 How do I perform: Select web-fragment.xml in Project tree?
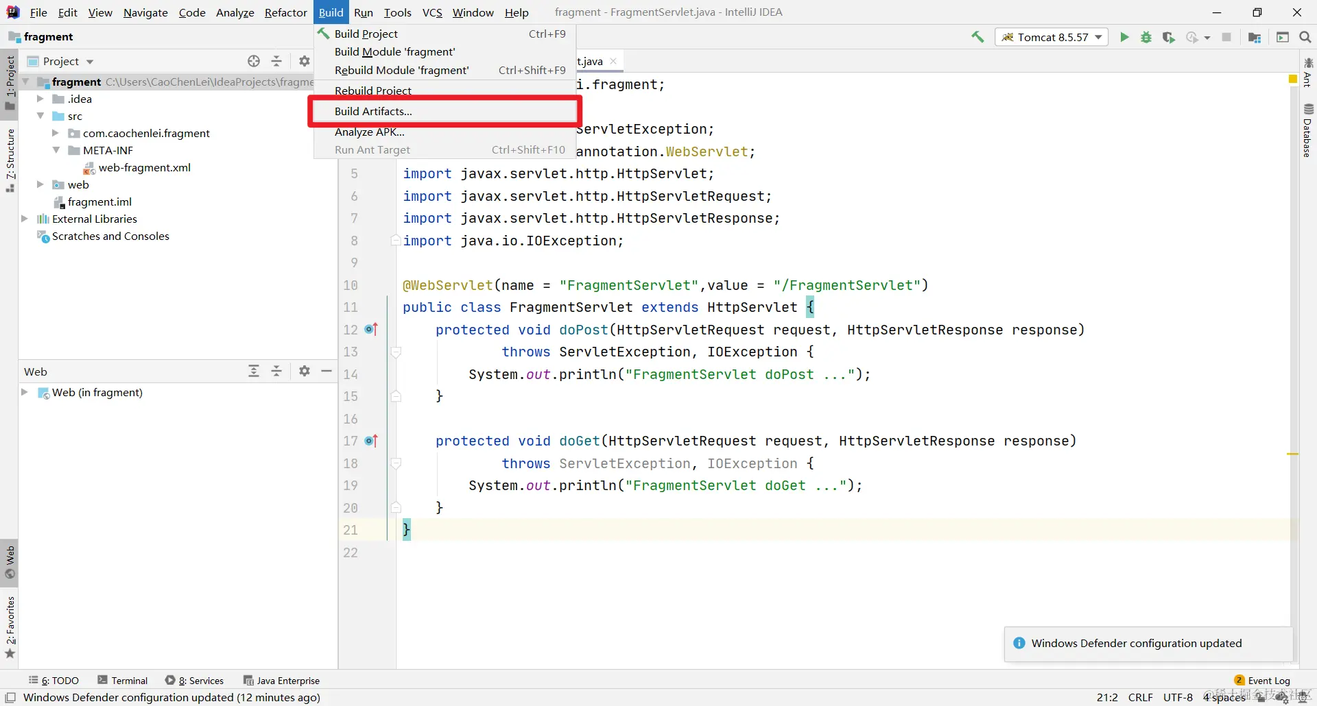click(x=144, y=167)
